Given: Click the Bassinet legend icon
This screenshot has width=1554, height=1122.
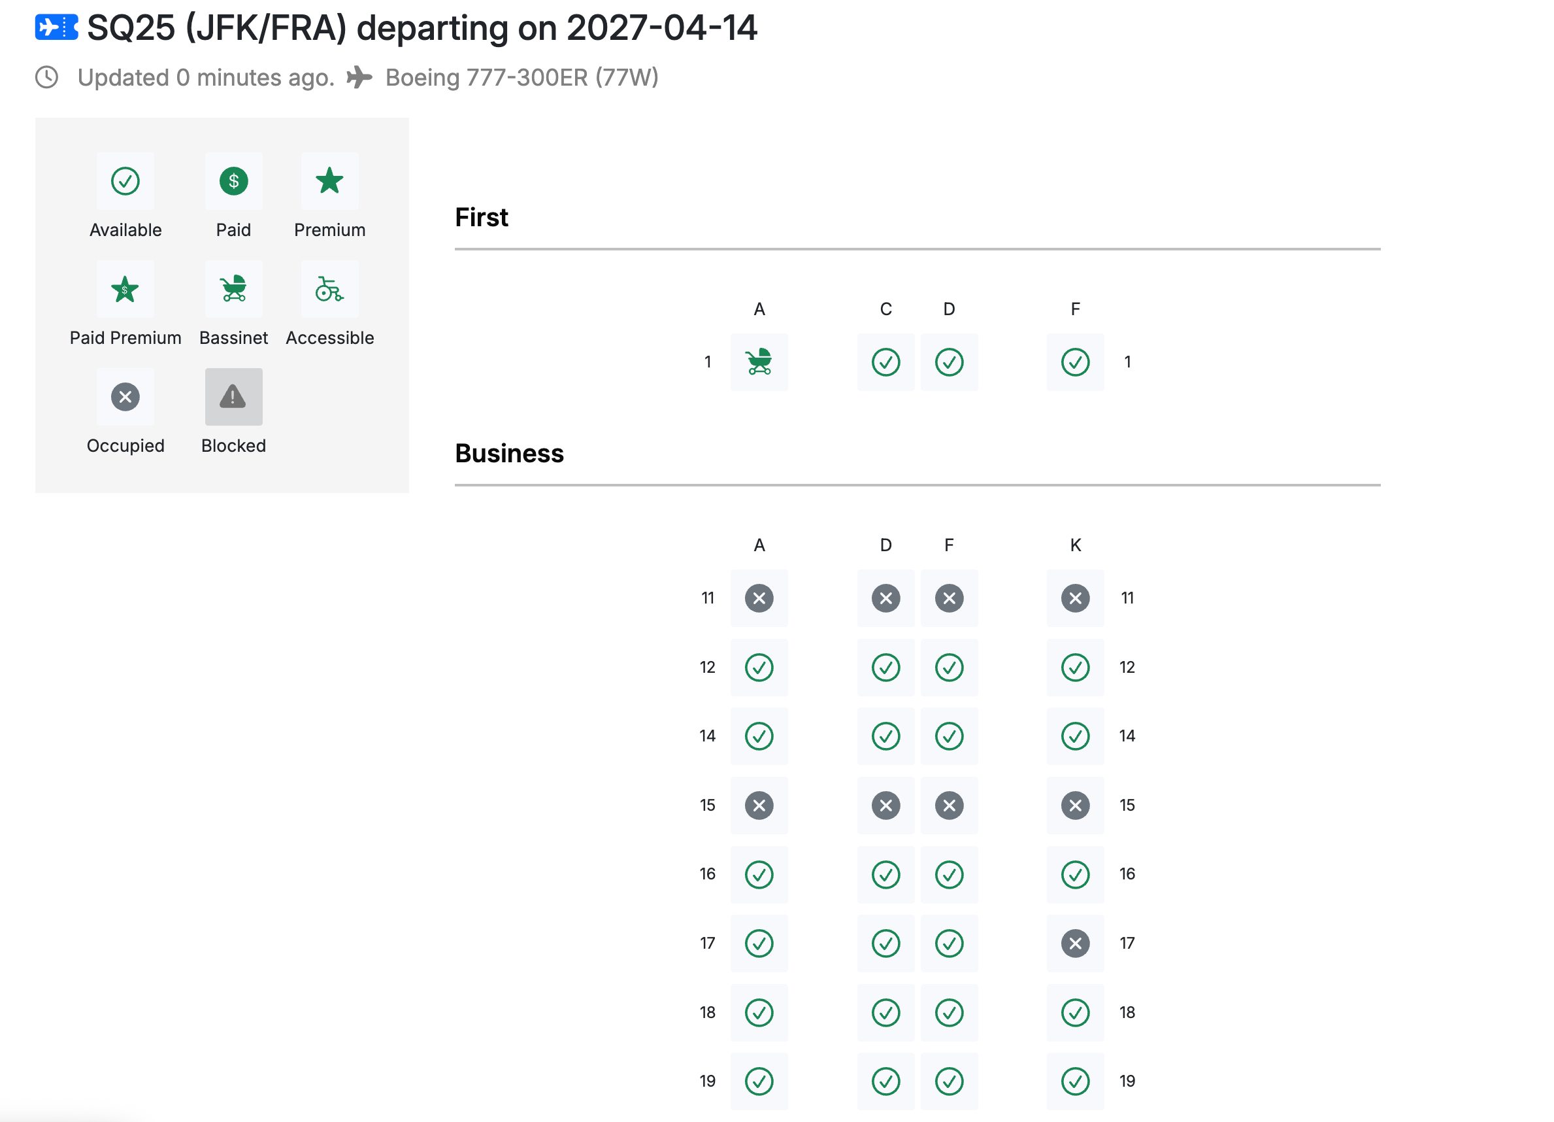Looking at the screenshot, I should [234, 289].
